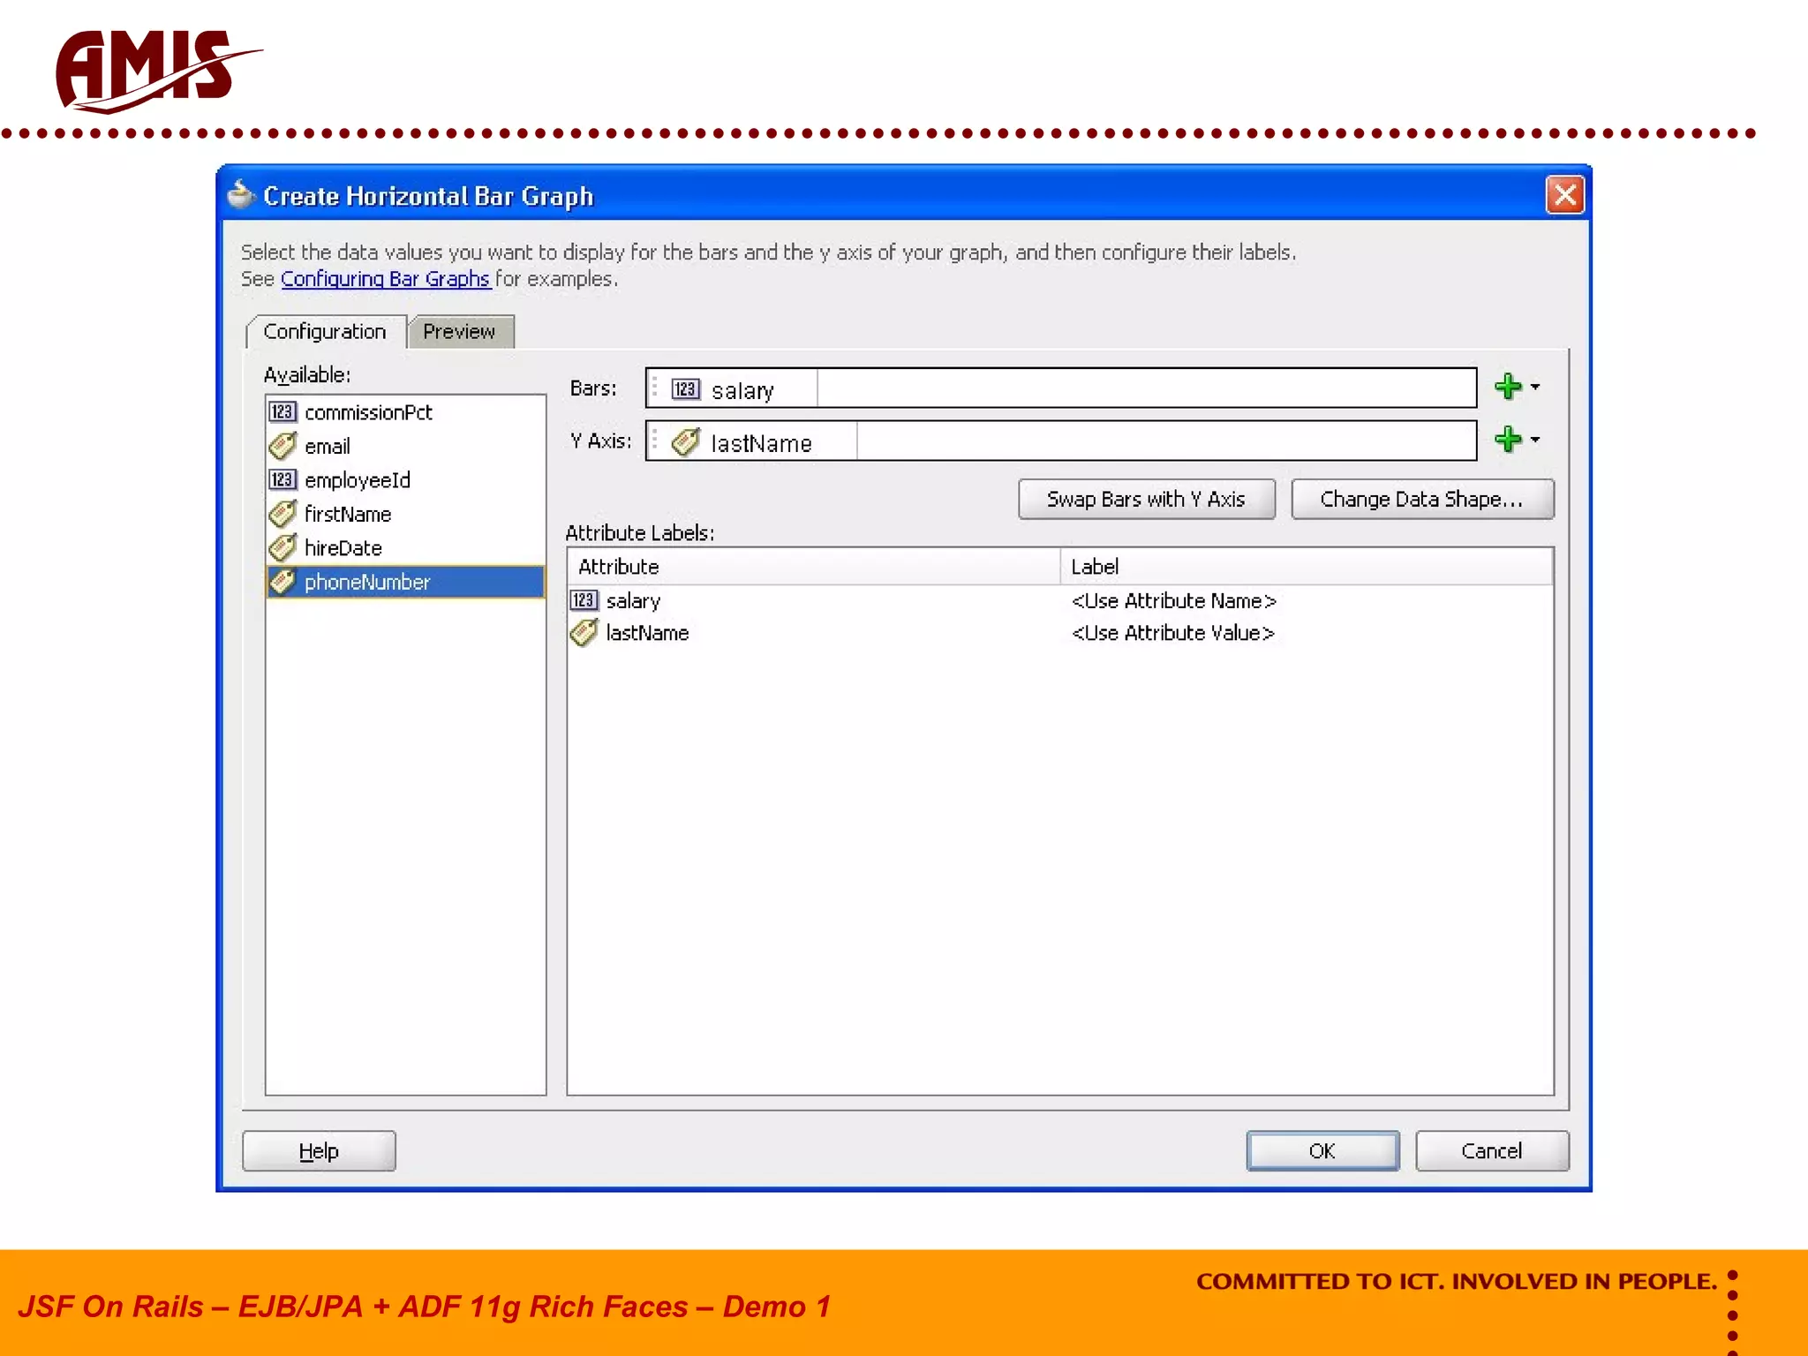The height and width of the screenshot is (1356, 1808).
Task: Open dropdown arrow beside Bars plus icon
Action: pos(1535,387)
